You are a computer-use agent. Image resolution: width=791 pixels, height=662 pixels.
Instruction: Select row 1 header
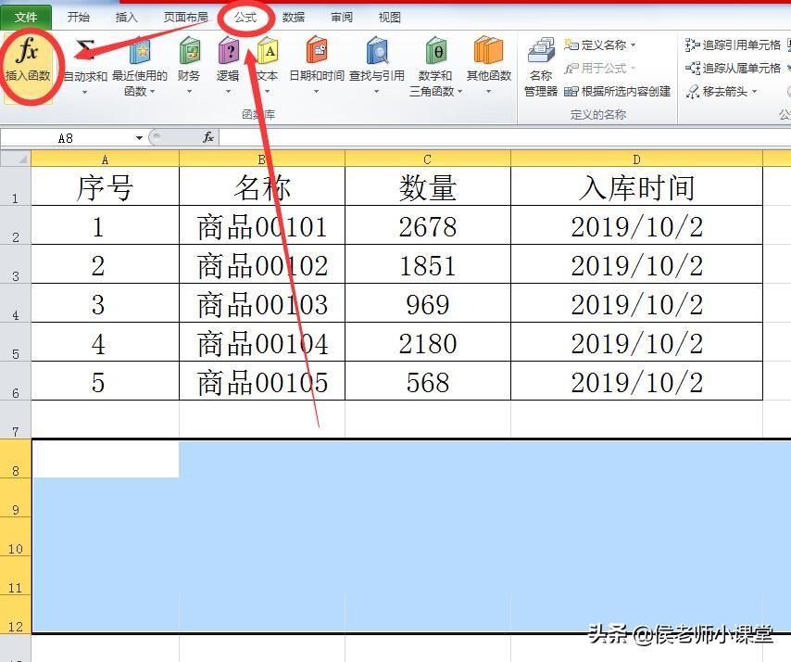(16, 186)
